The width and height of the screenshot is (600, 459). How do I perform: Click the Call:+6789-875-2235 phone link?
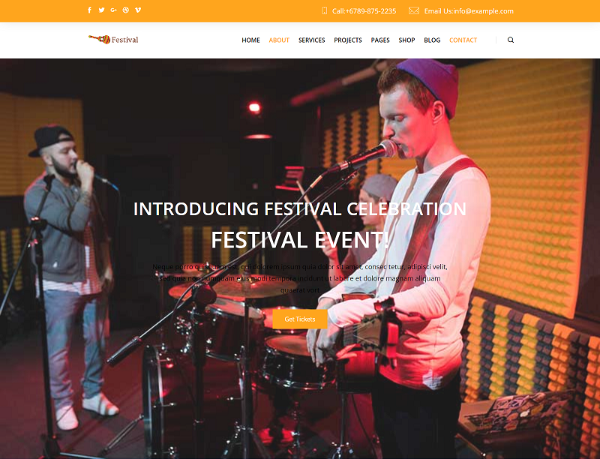pyautogui.click(x=364, y=11)
